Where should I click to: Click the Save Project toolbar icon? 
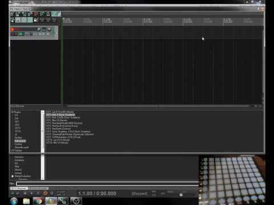[x=24, y=14]
